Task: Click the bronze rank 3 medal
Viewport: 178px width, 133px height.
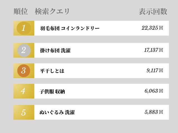Action: point(24,71)
